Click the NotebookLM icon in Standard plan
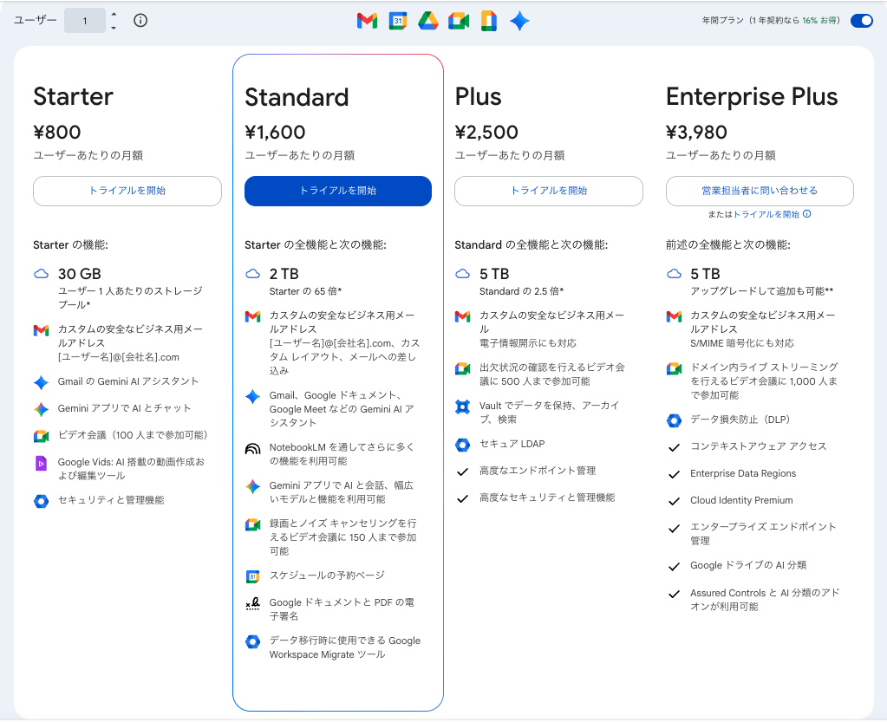The height and width of the screenshot is (722, 887). [x=253, y=448]
